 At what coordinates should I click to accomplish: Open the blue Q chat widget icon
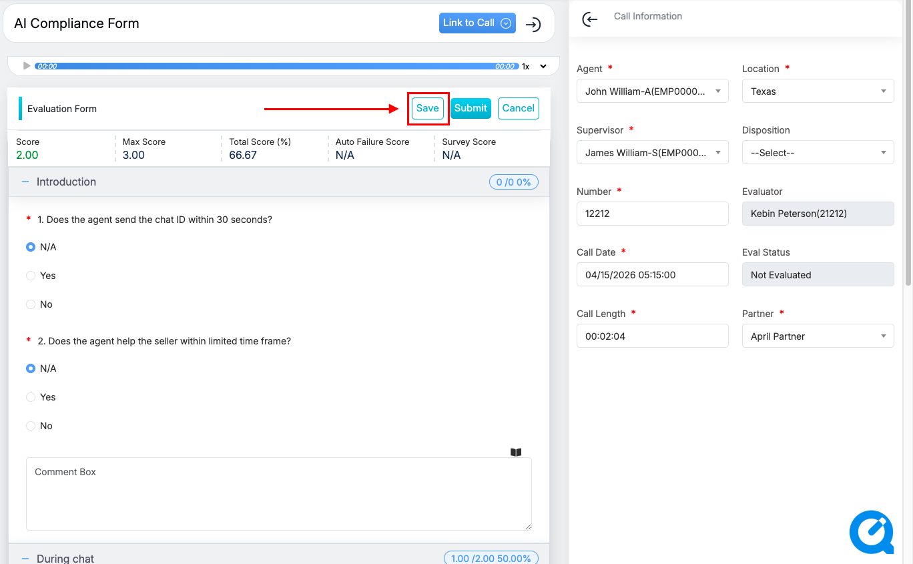coord(871,532)
